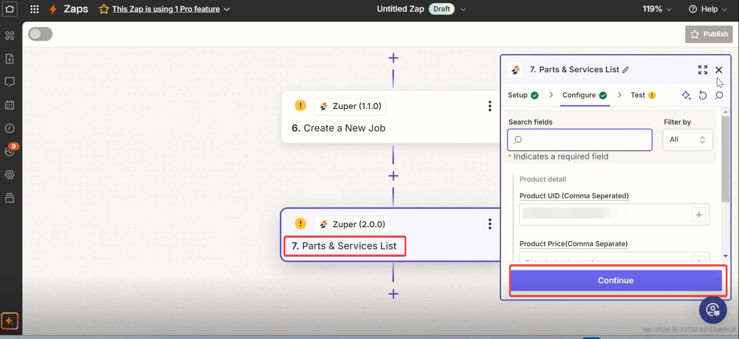Click the Zuper app icon in panel header

[515, 70]
